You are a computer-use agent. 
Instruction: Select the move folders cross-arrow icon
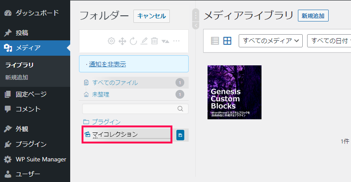coord(122,41)
